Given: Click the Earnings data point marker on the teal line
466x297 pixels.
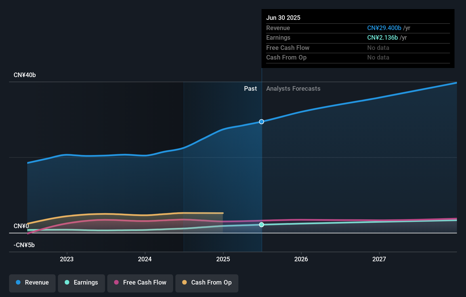Looking at the screenshot, I should (x=262, y=225).
